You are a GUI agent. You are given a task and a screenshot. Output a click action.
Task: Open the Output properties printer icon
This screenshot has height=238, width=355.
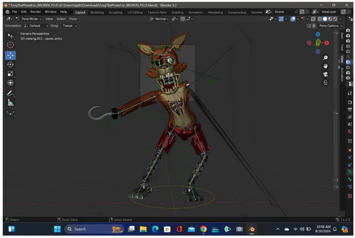pyautogui.click(x=350, y=110)
